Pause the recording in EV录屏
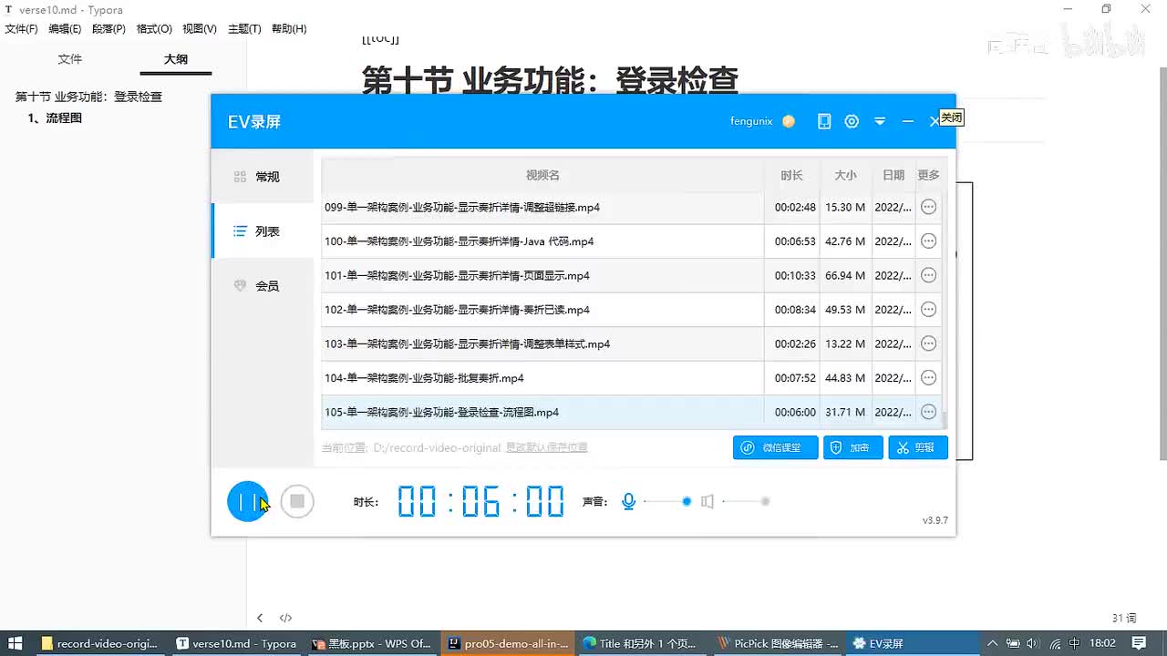This screenshot has width=1167, height=656. (x=248, y=501)
